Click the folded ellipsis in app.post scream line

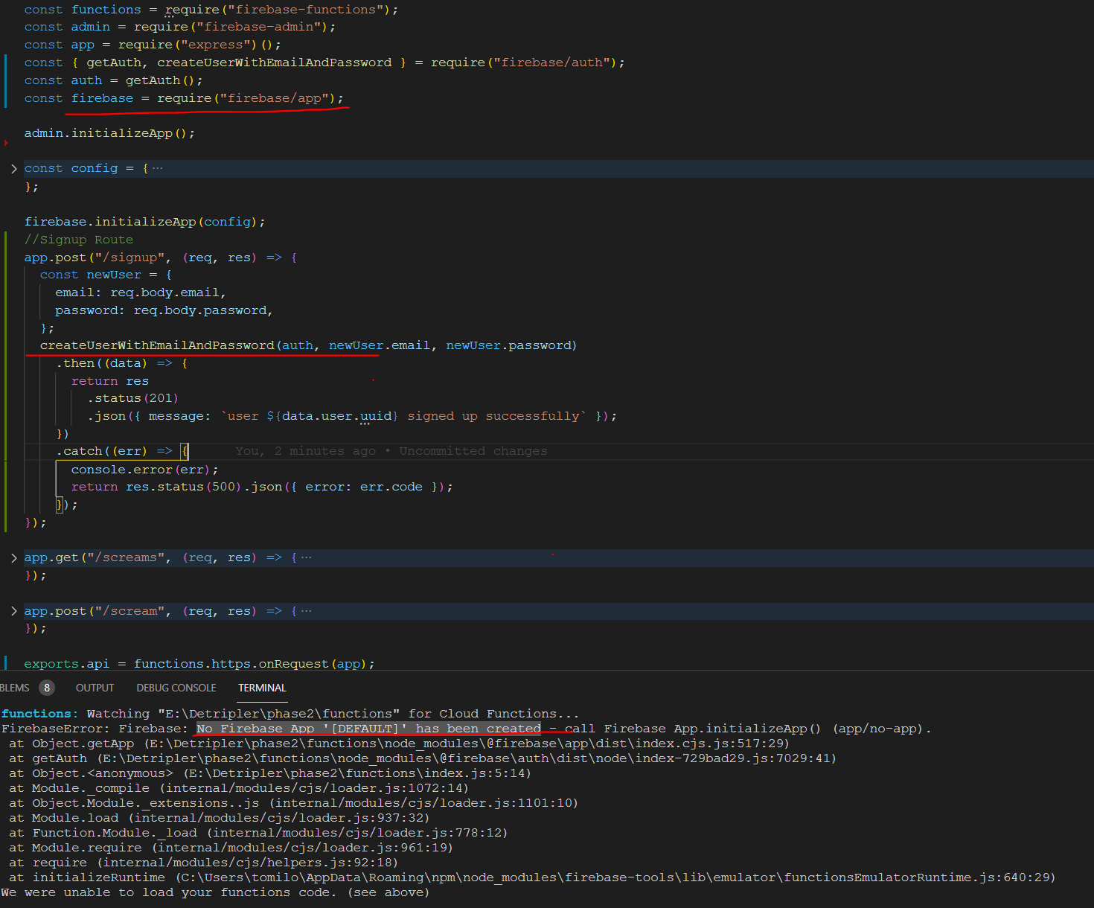click(x=306, y=611)
